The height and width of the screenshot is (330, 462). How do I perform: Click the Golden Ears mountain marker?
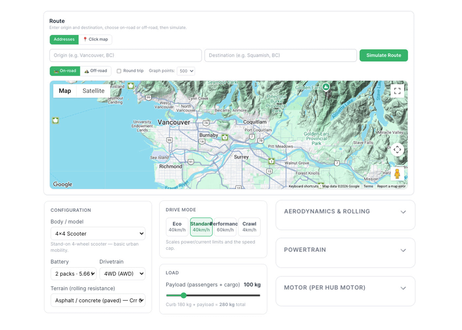click(326, 87)
